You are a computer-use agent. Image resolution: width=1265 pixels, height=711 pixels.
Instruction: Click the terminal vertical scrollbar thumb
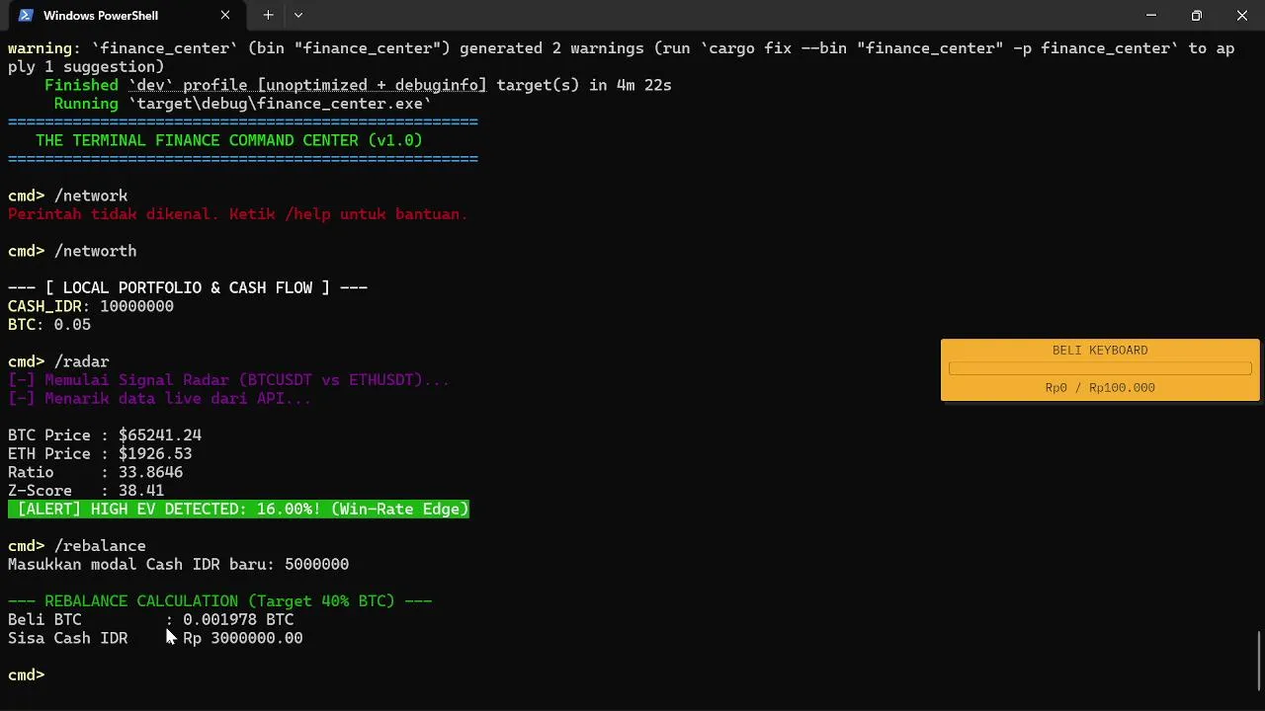click(1259, 661)
